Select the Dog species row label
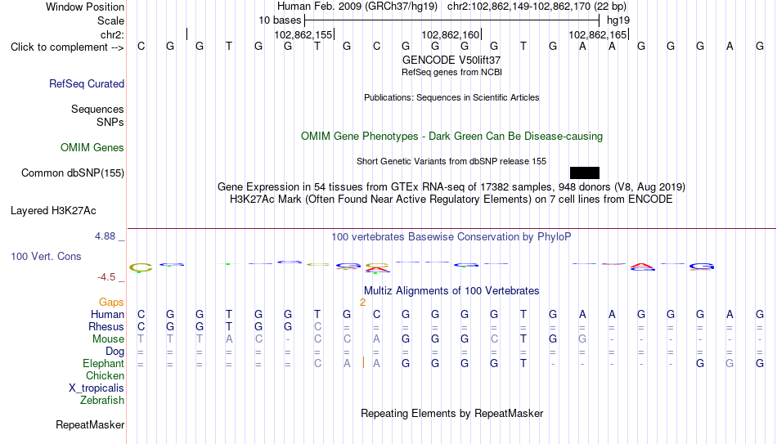The image size is (777, 444). click(x=115, y=352)
